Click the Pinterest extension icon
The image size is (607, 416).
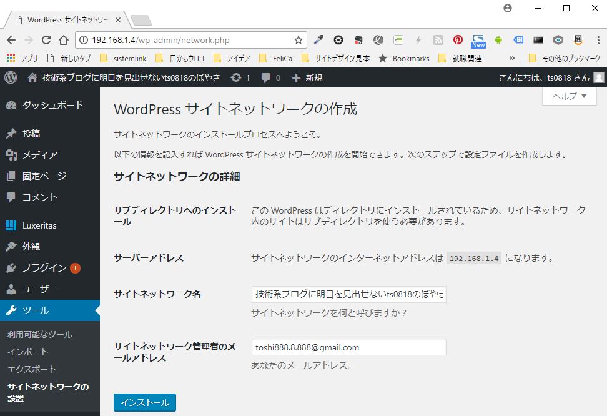458,40
